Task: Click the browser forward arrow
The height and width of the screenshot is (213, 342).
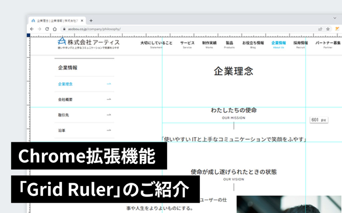Action: coord(39,29)
